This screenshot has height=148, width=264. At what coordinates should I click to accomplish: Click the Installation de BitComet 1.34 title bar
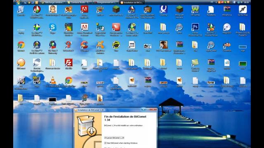[x=115, y=110]
